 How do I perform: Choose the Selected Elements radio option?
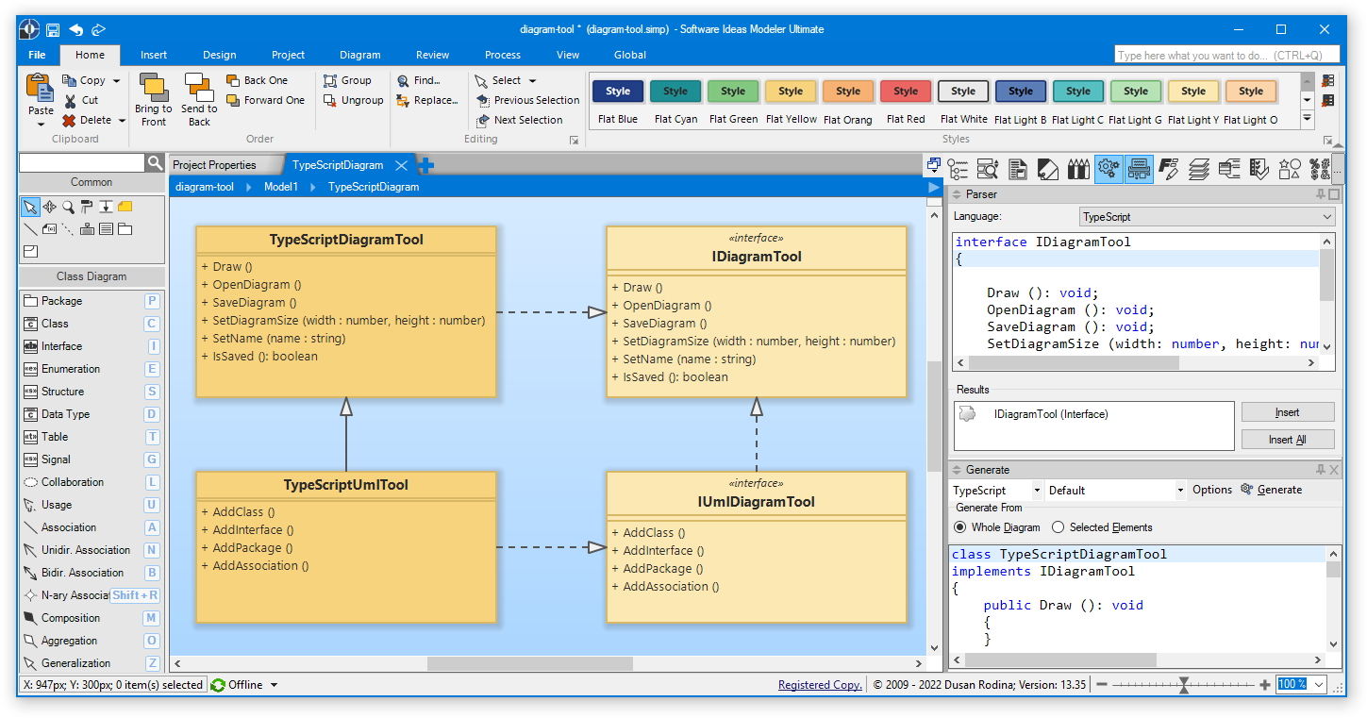pyautogui.click(x=1058, y=527)
